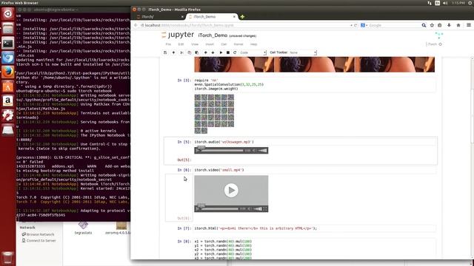Click Connect to Server in the file manager
This screenshot has height=266, width=474.
point(39,241)
